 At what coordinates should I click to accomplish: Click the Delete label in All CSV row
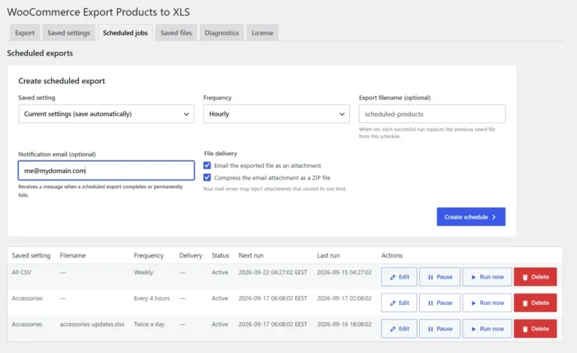point(540,277)
